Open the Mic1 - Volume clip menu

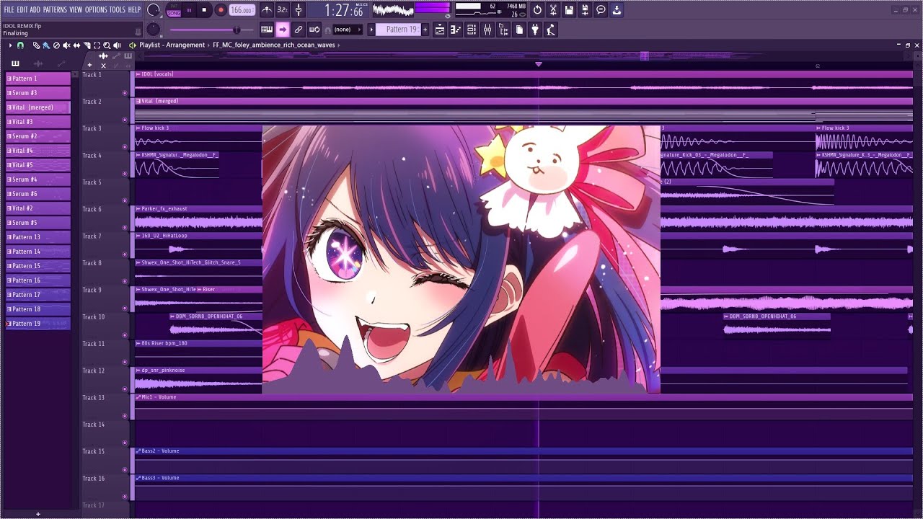point(138,397)
